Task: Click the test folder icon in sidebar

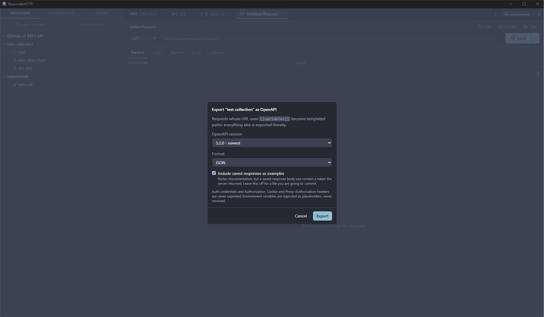Action: [x=15, y=52]
